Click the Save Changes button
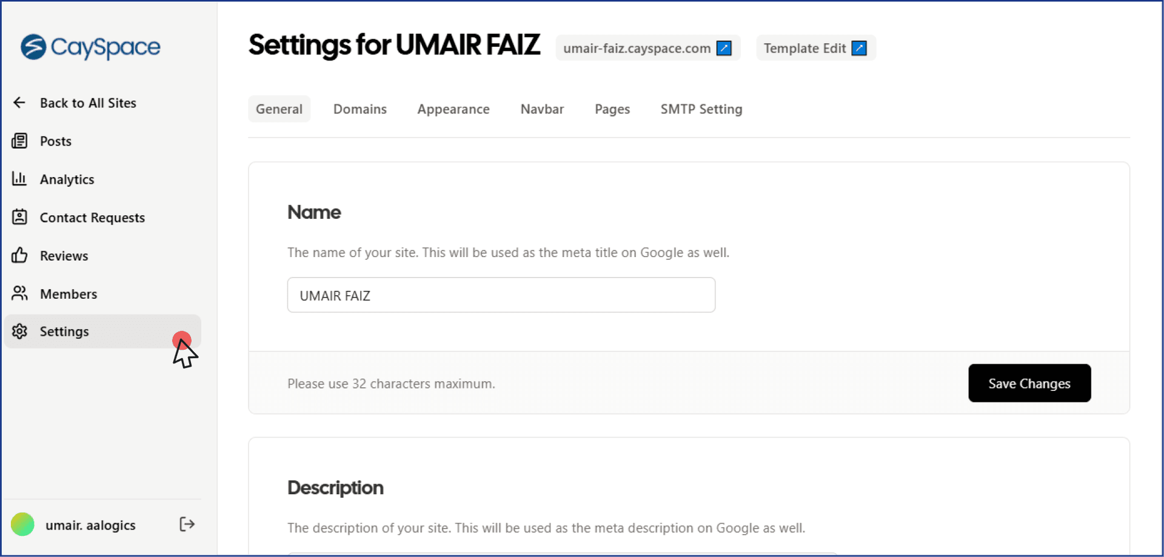The width and height of the screenshot is (1164, 557). point(1029,383)
